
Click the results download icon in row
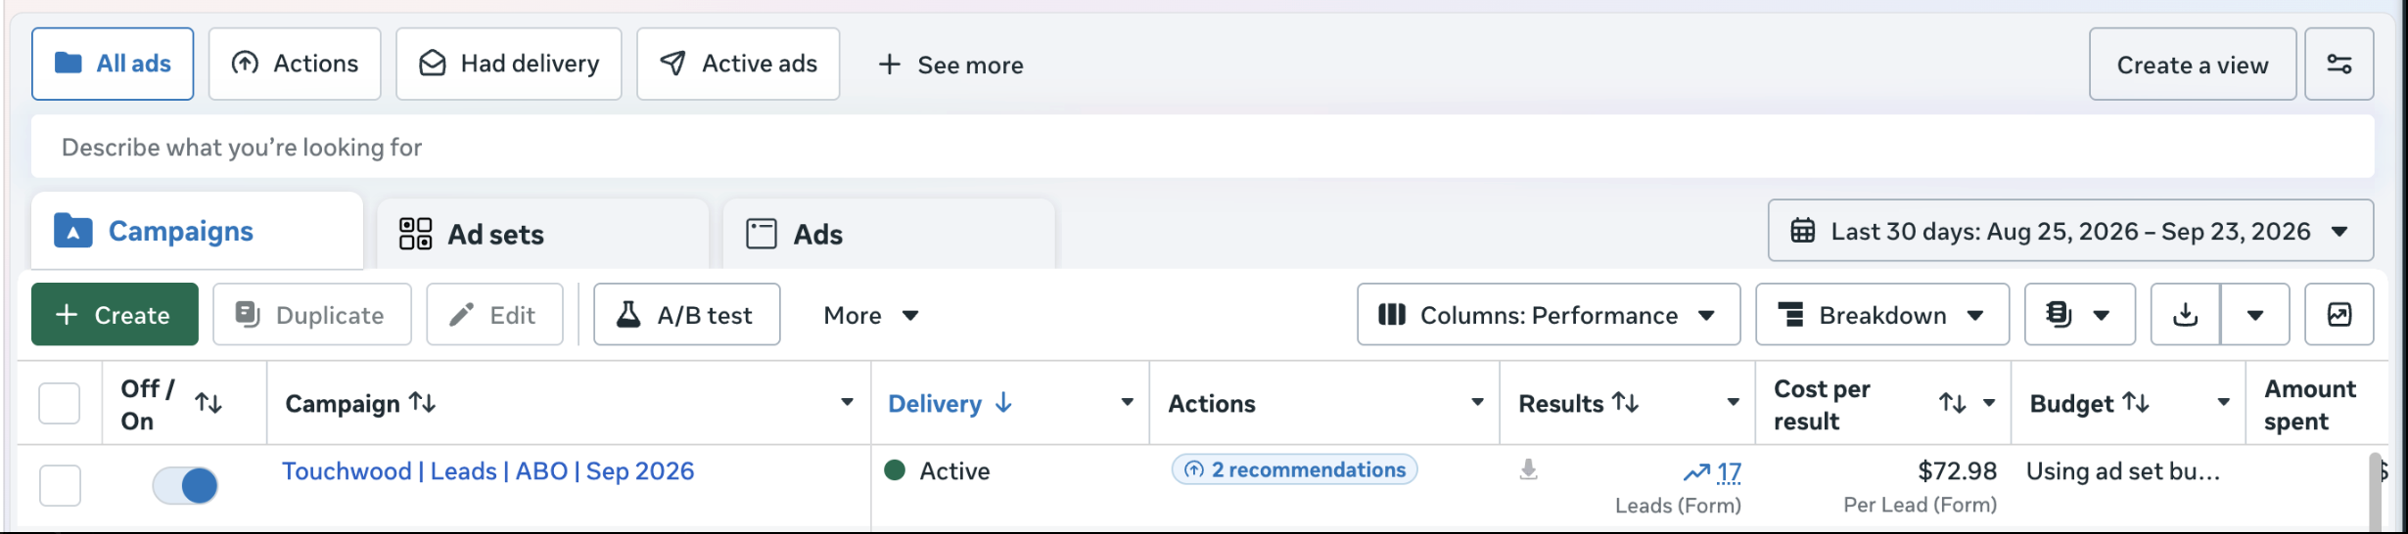[x=1528, y=470]
